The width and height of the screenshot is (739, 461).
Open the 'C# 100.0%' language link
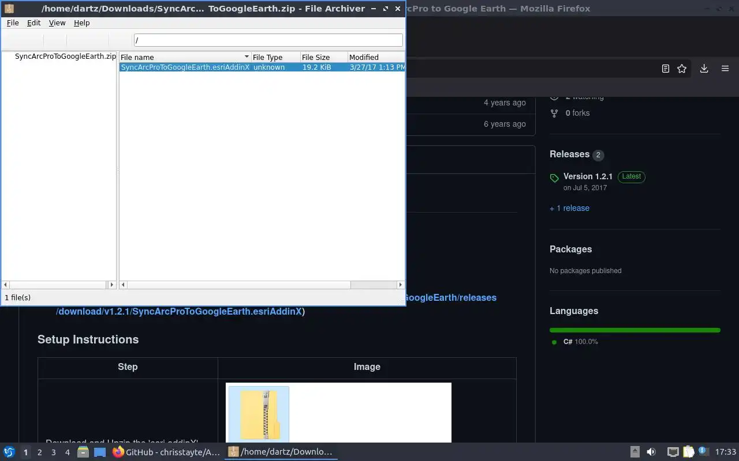point(580,342)
